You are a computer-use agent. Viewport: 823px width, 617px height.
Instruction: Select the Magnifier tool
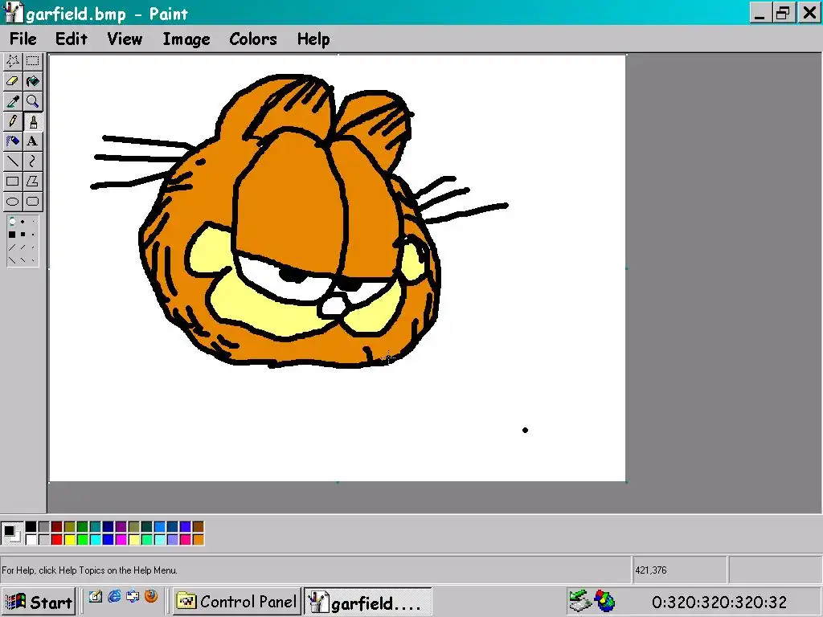click(x=32, y=101)
